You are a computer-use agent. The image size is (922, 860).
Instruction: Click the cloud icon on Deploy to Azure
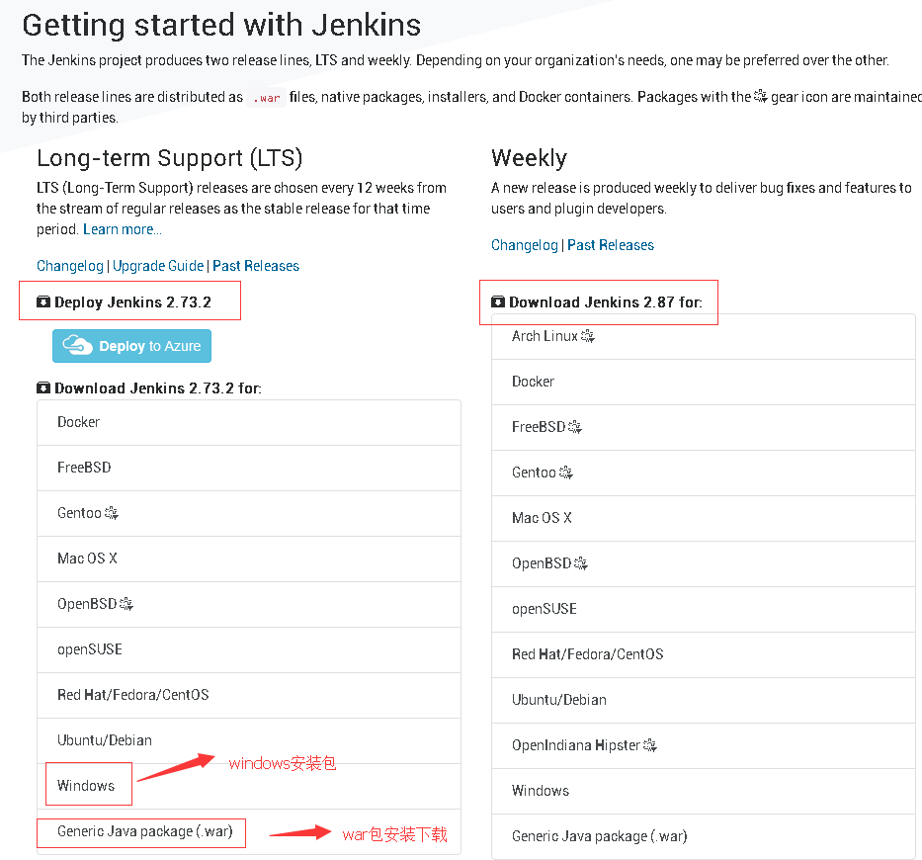(x=78, y=346)
